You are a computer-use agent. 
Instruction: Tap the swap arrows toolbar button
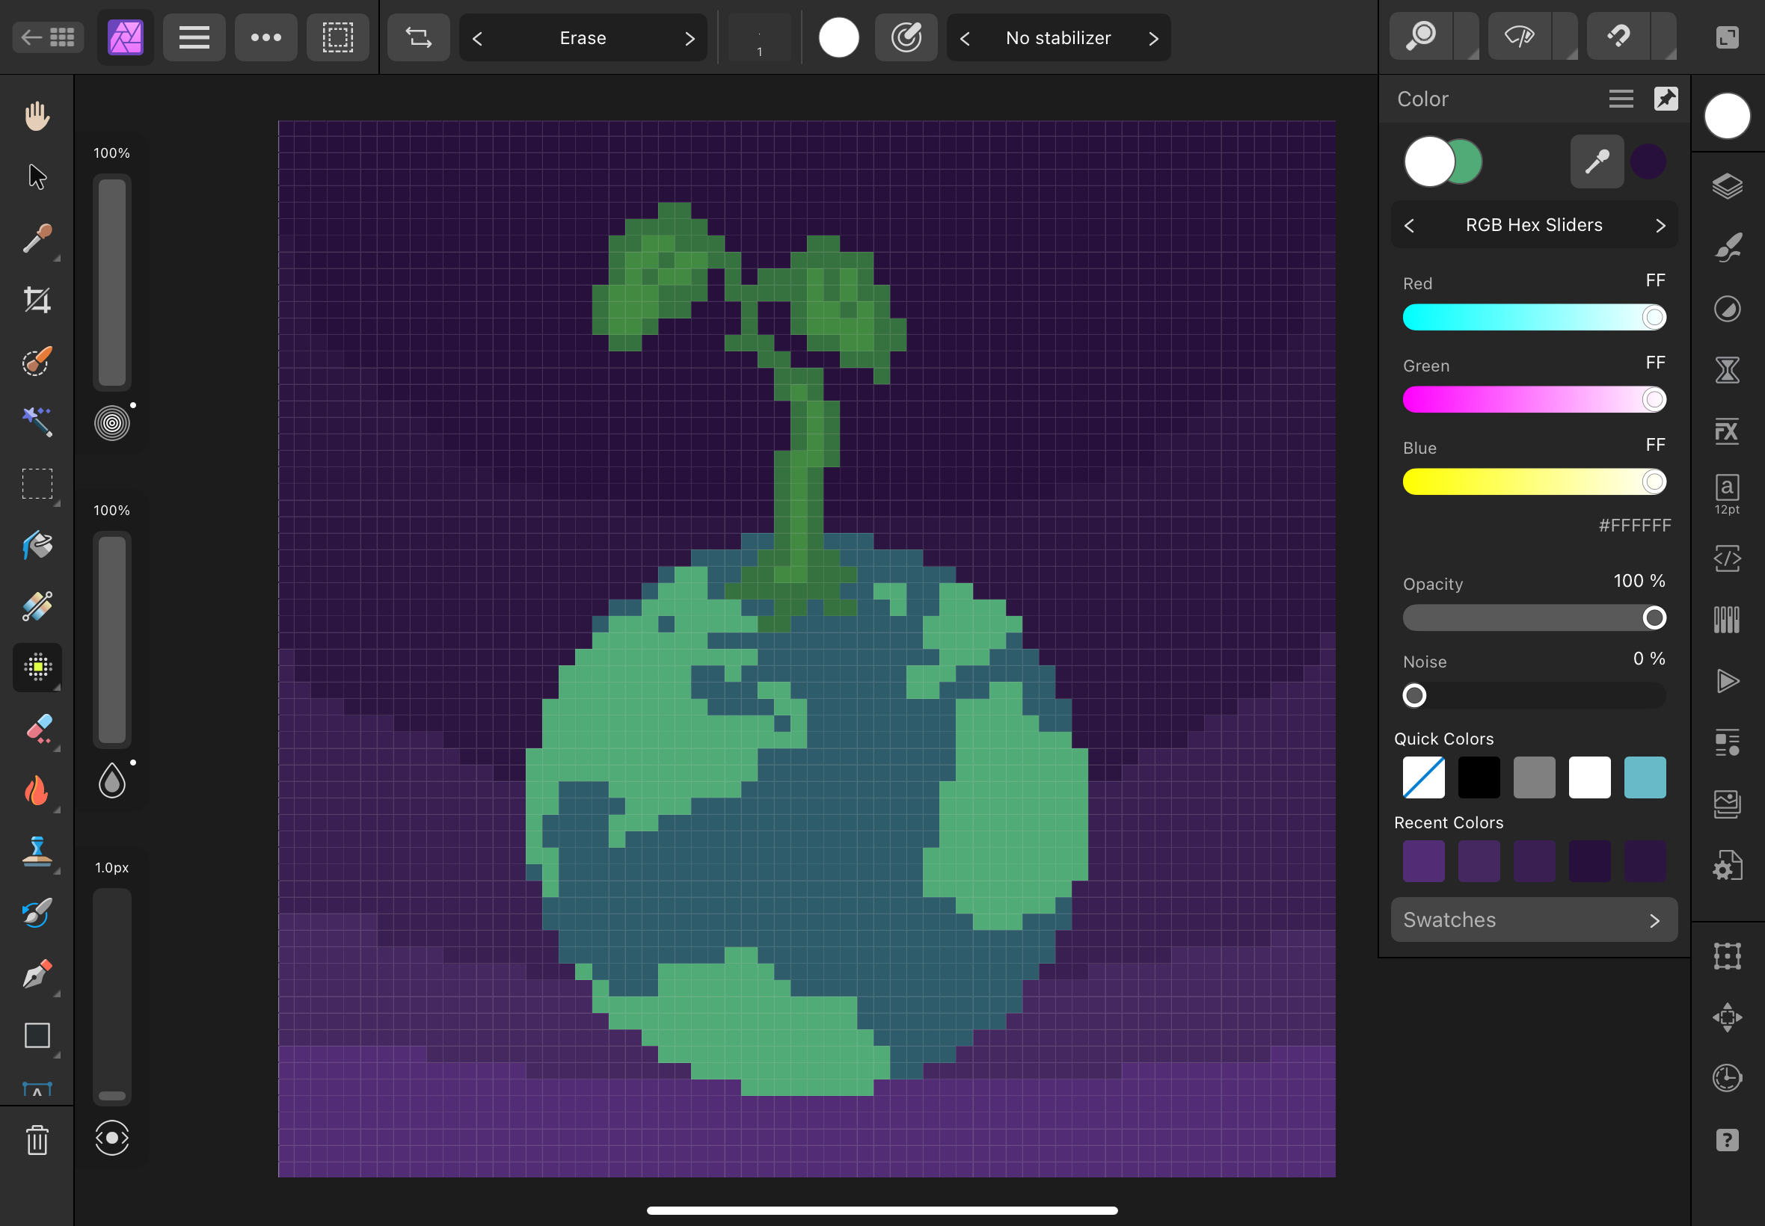(418, 37)
